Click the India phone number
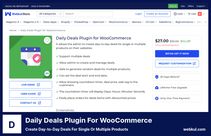This screenshot has height=136, width=211. click(17, 6)
